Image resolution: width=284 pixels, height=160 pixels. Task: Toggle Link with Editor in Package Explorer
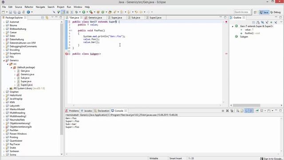tap(47, 18)
